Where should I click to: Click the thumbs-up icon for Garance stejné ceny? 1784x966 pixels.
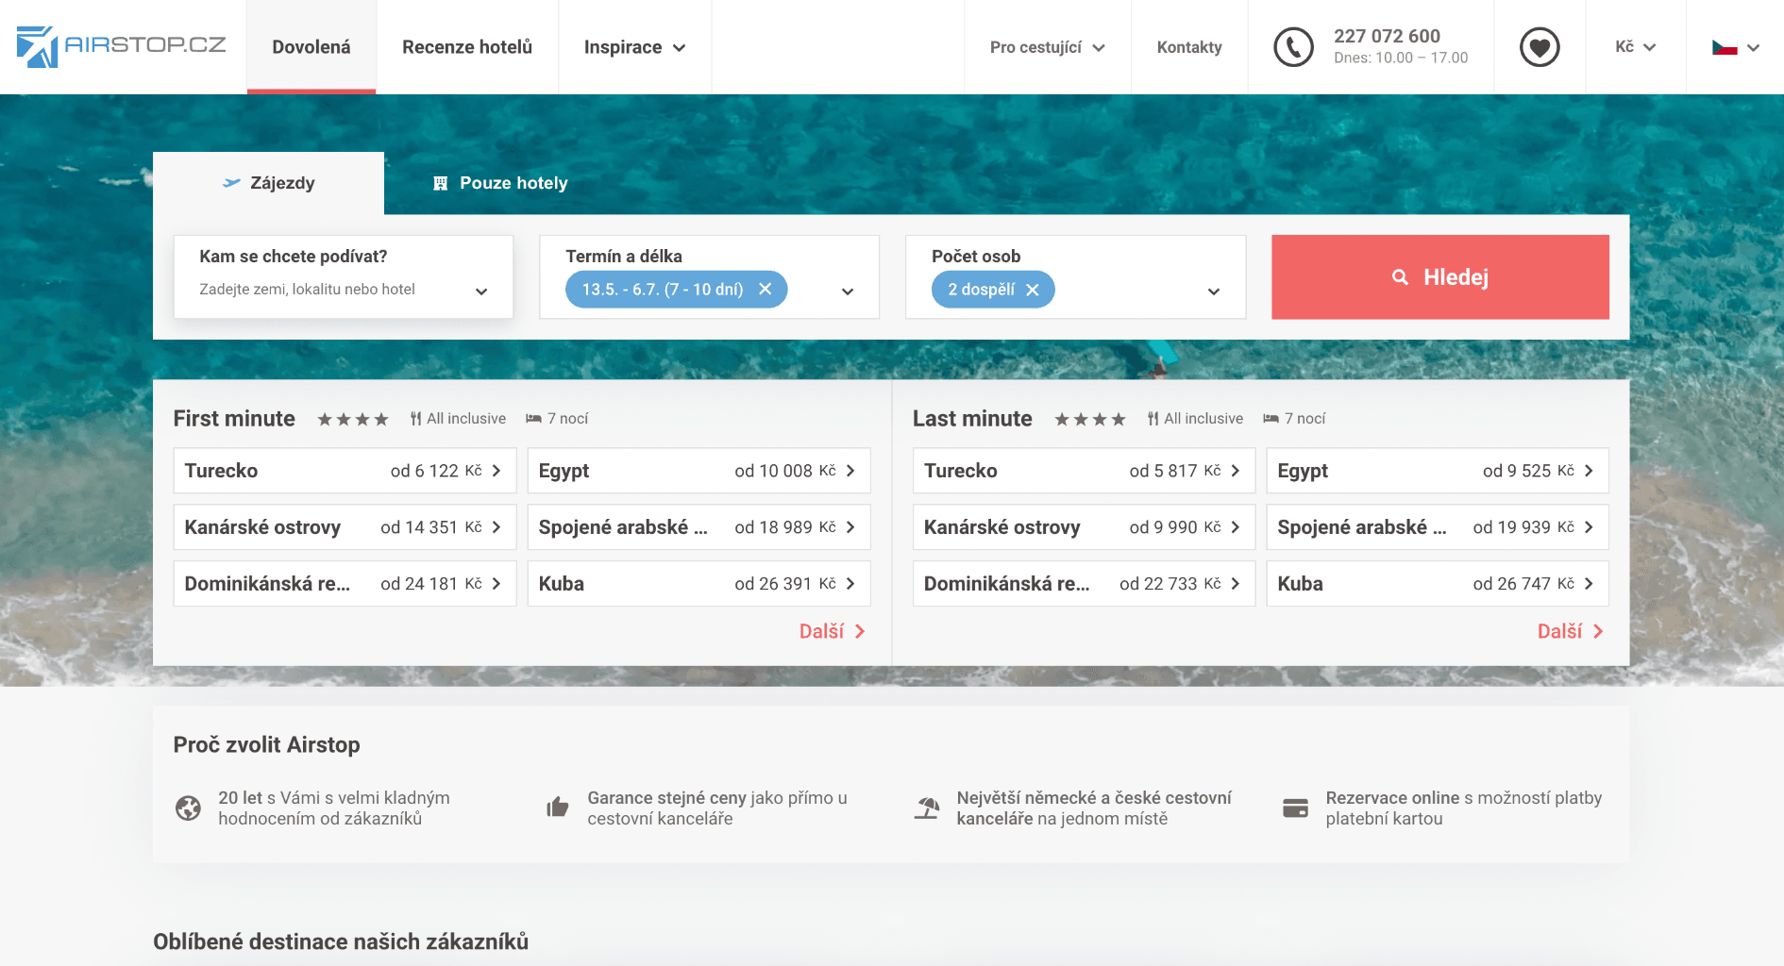coord(558,808)
